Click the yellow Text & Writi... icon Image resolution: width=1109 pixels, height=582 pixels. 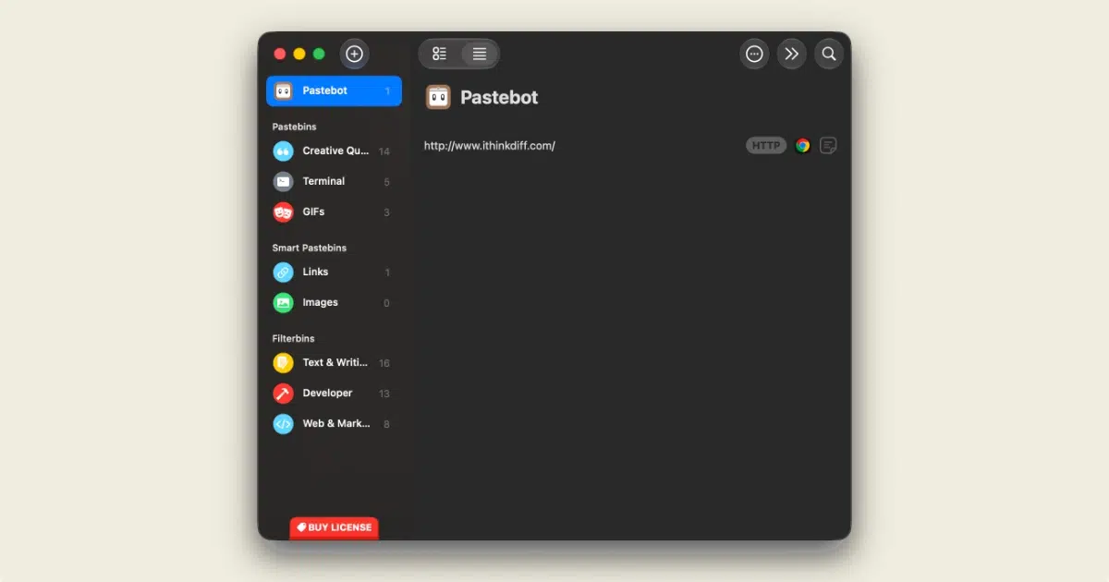(x=283, y=362)
